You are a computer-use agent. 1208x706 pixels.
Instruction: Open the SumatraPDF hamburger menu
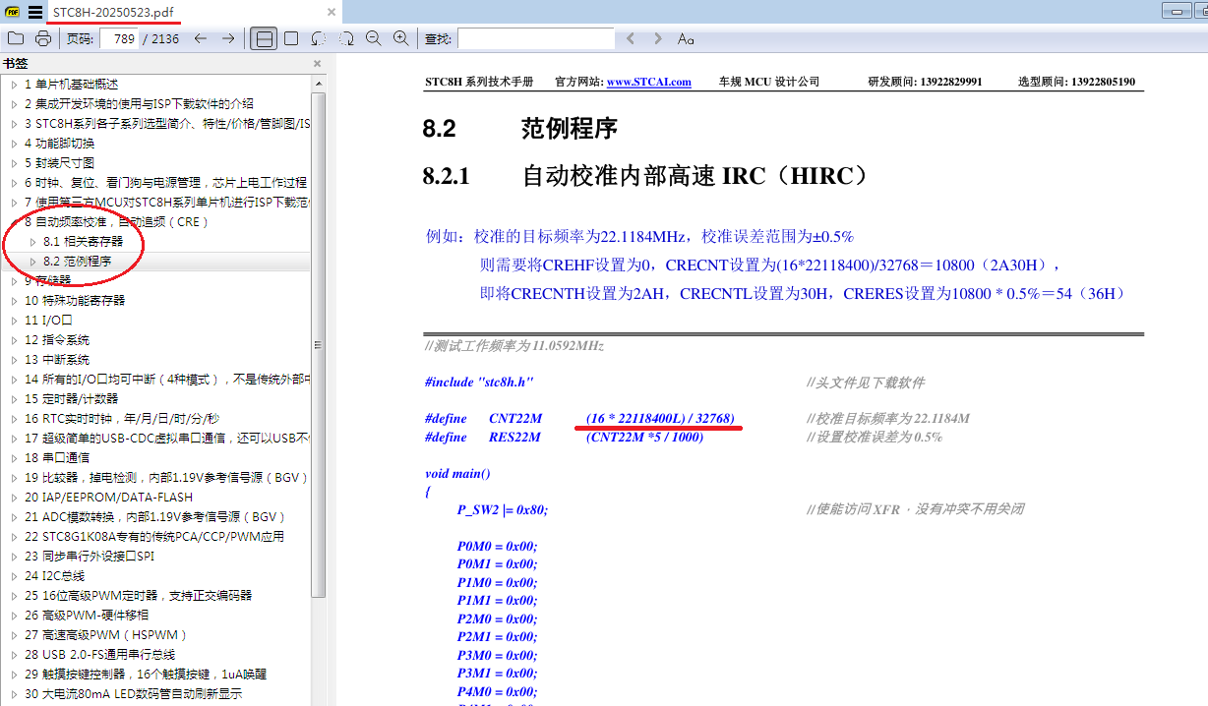point(34,12)
